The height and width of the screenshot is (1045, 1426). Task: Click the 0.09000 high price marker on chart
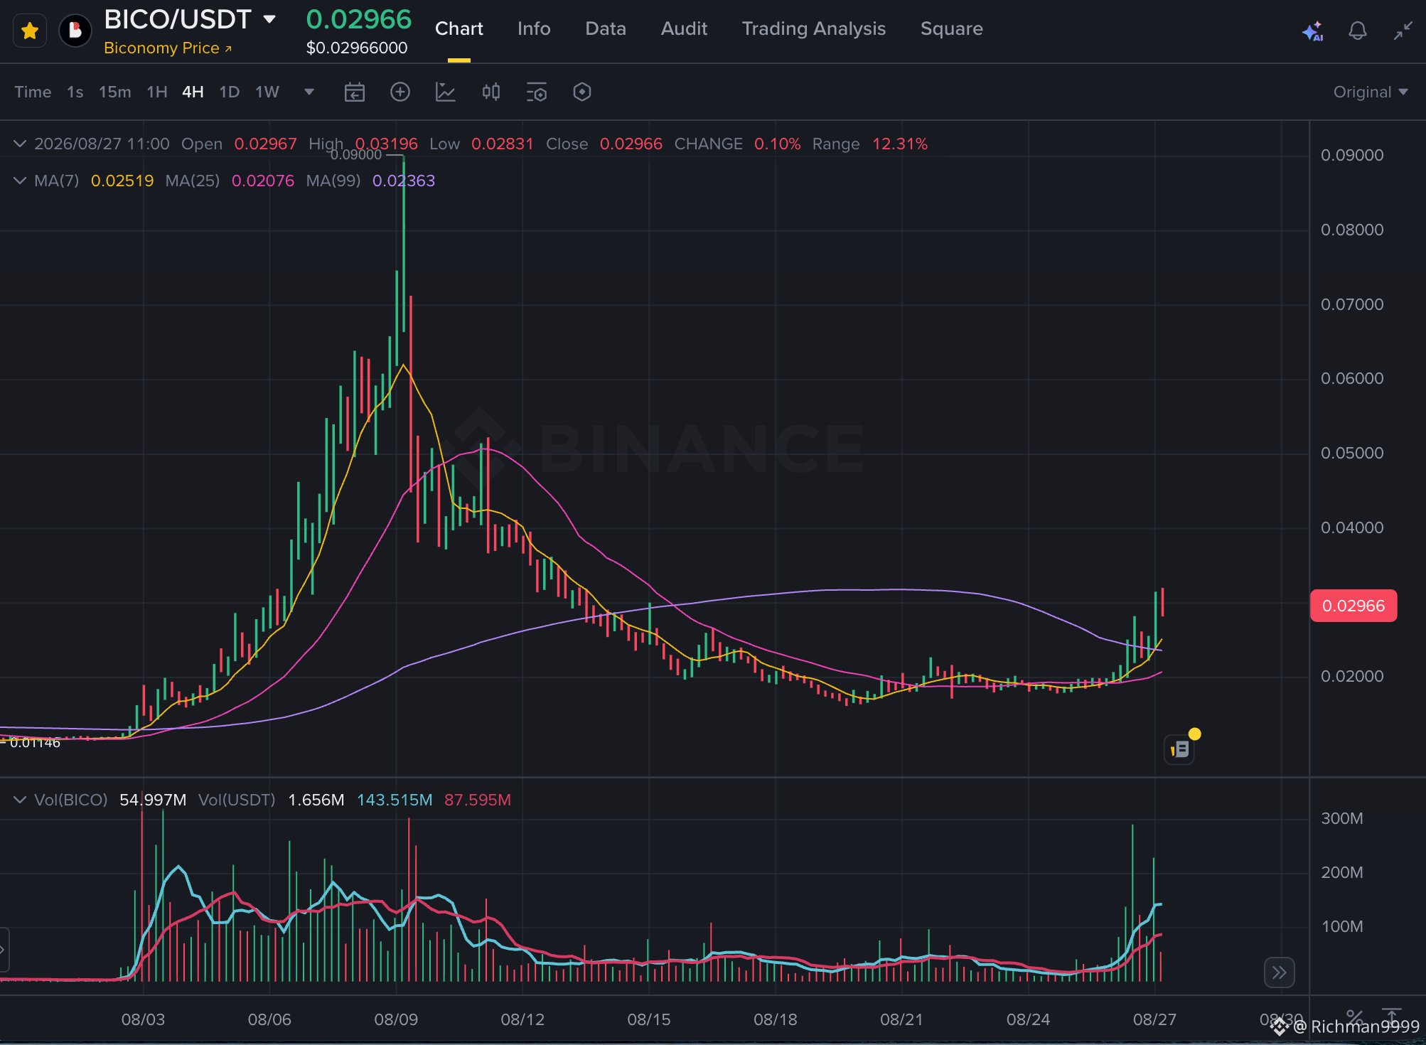tap(355, 154)
